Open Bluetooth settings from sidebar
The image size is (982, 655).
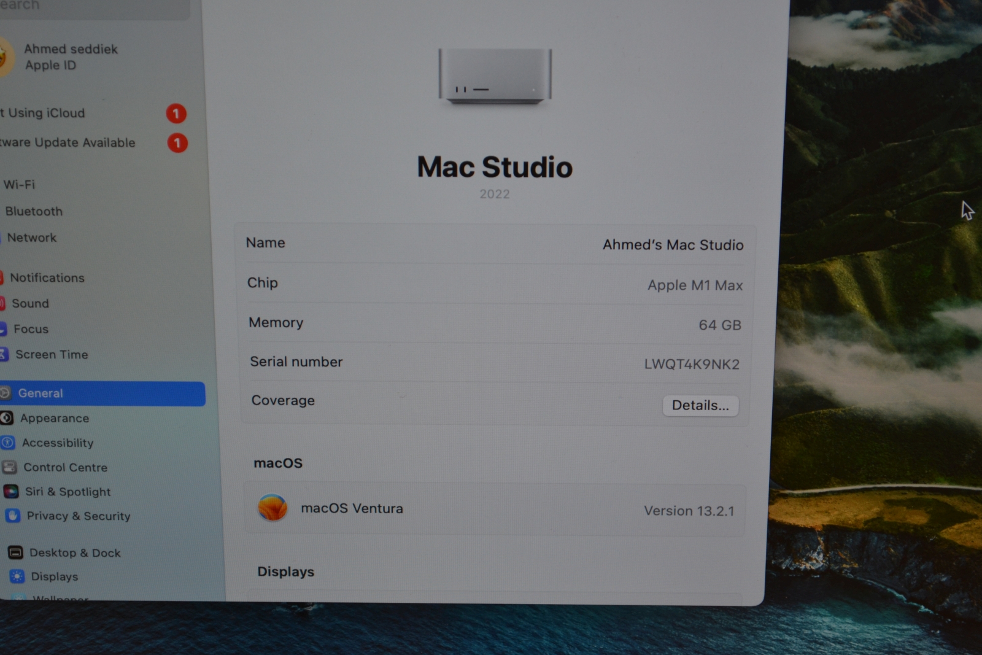[34, 212]
